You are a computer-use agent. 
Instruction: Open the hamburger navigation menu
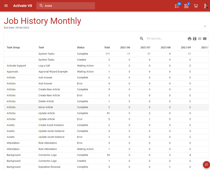(6, 6)
